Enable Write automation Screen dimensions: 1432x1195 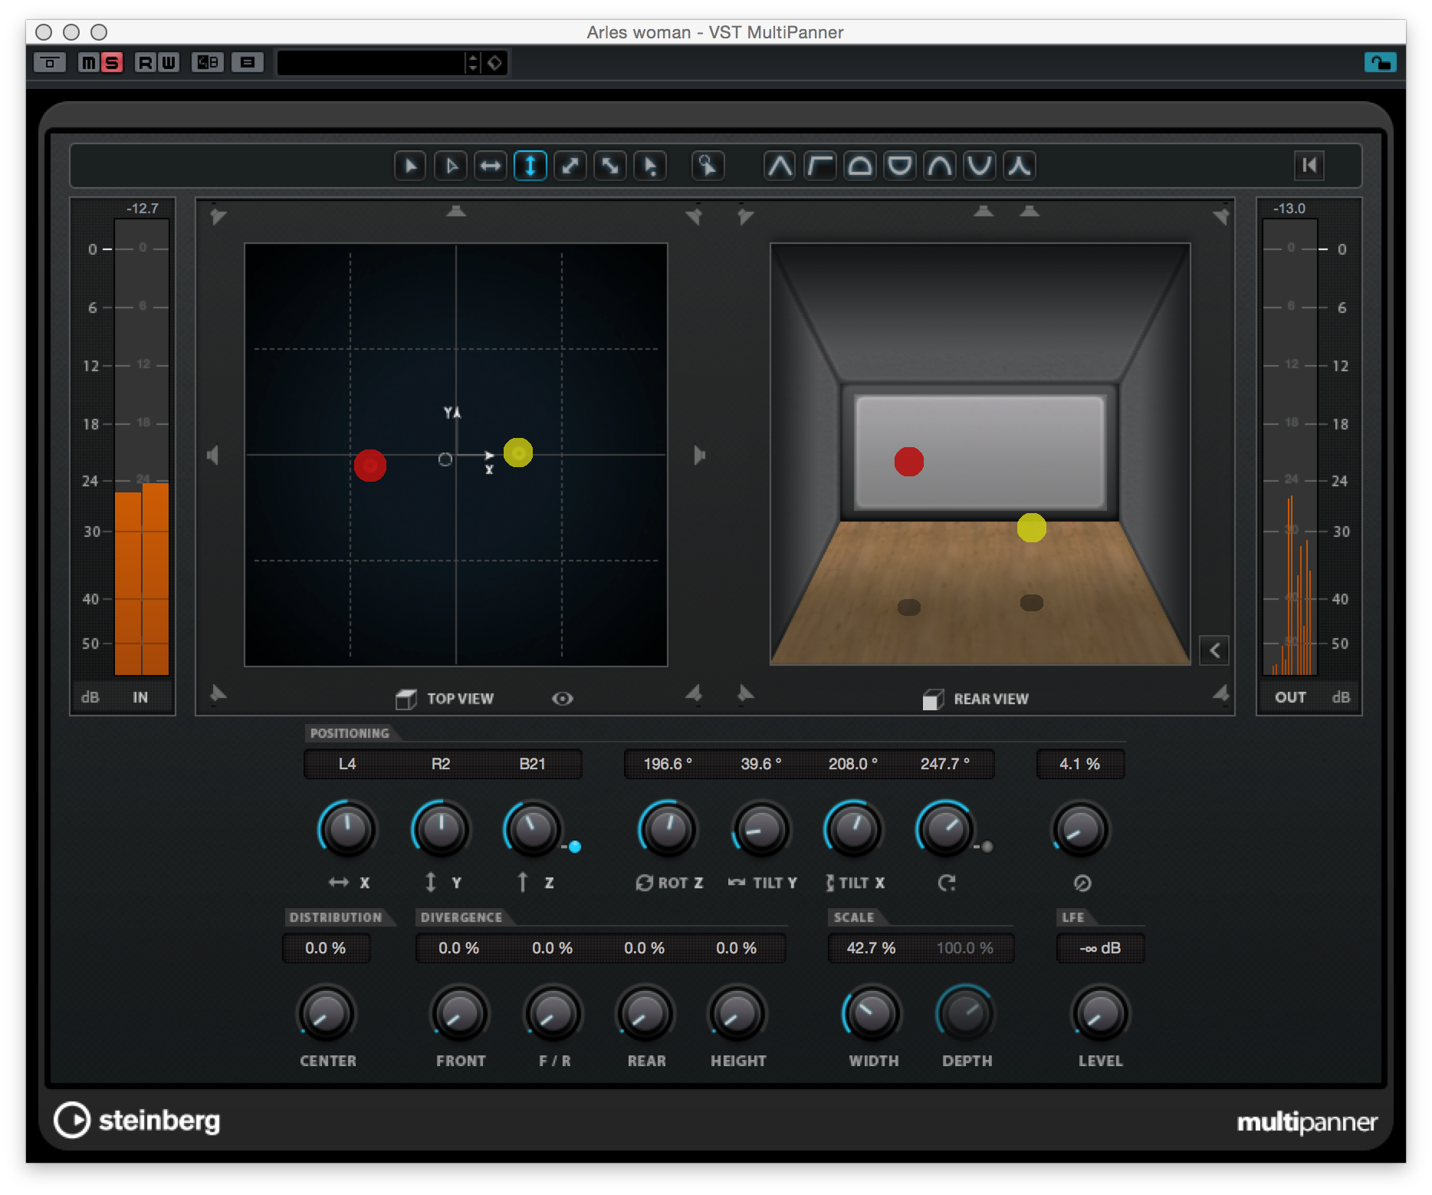click(x=168, y=62)
